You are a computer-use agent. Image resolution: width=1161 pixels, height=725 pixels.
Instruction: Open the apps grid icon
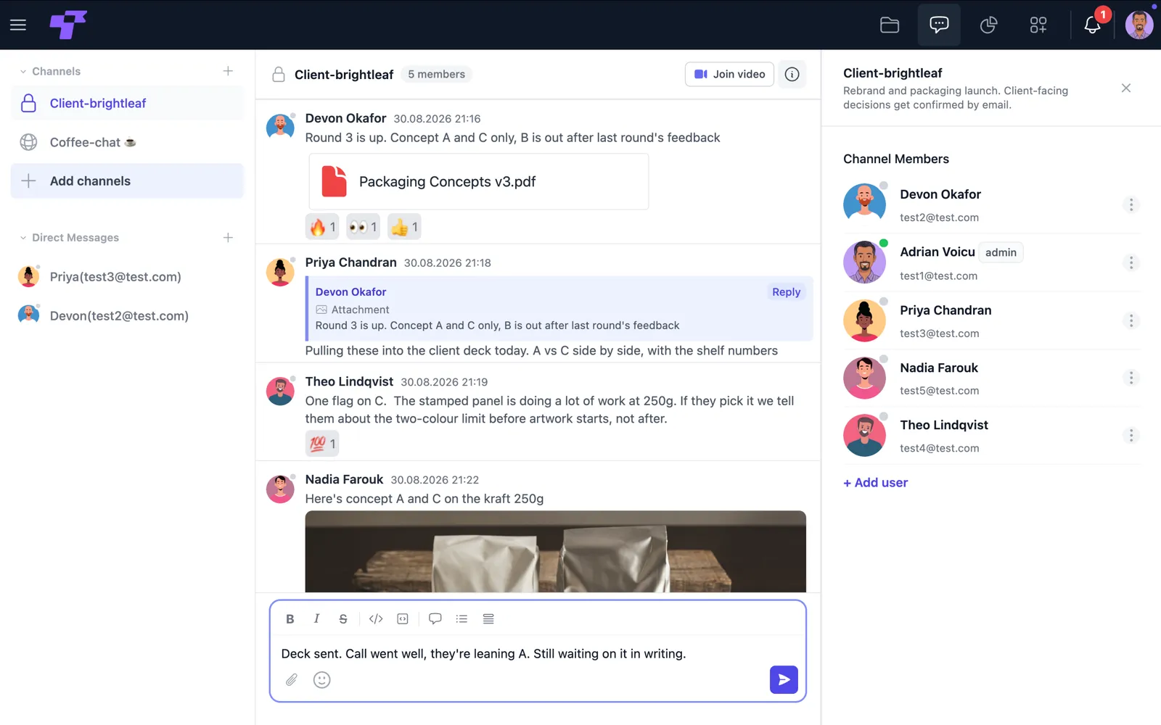pos(1038,25)
